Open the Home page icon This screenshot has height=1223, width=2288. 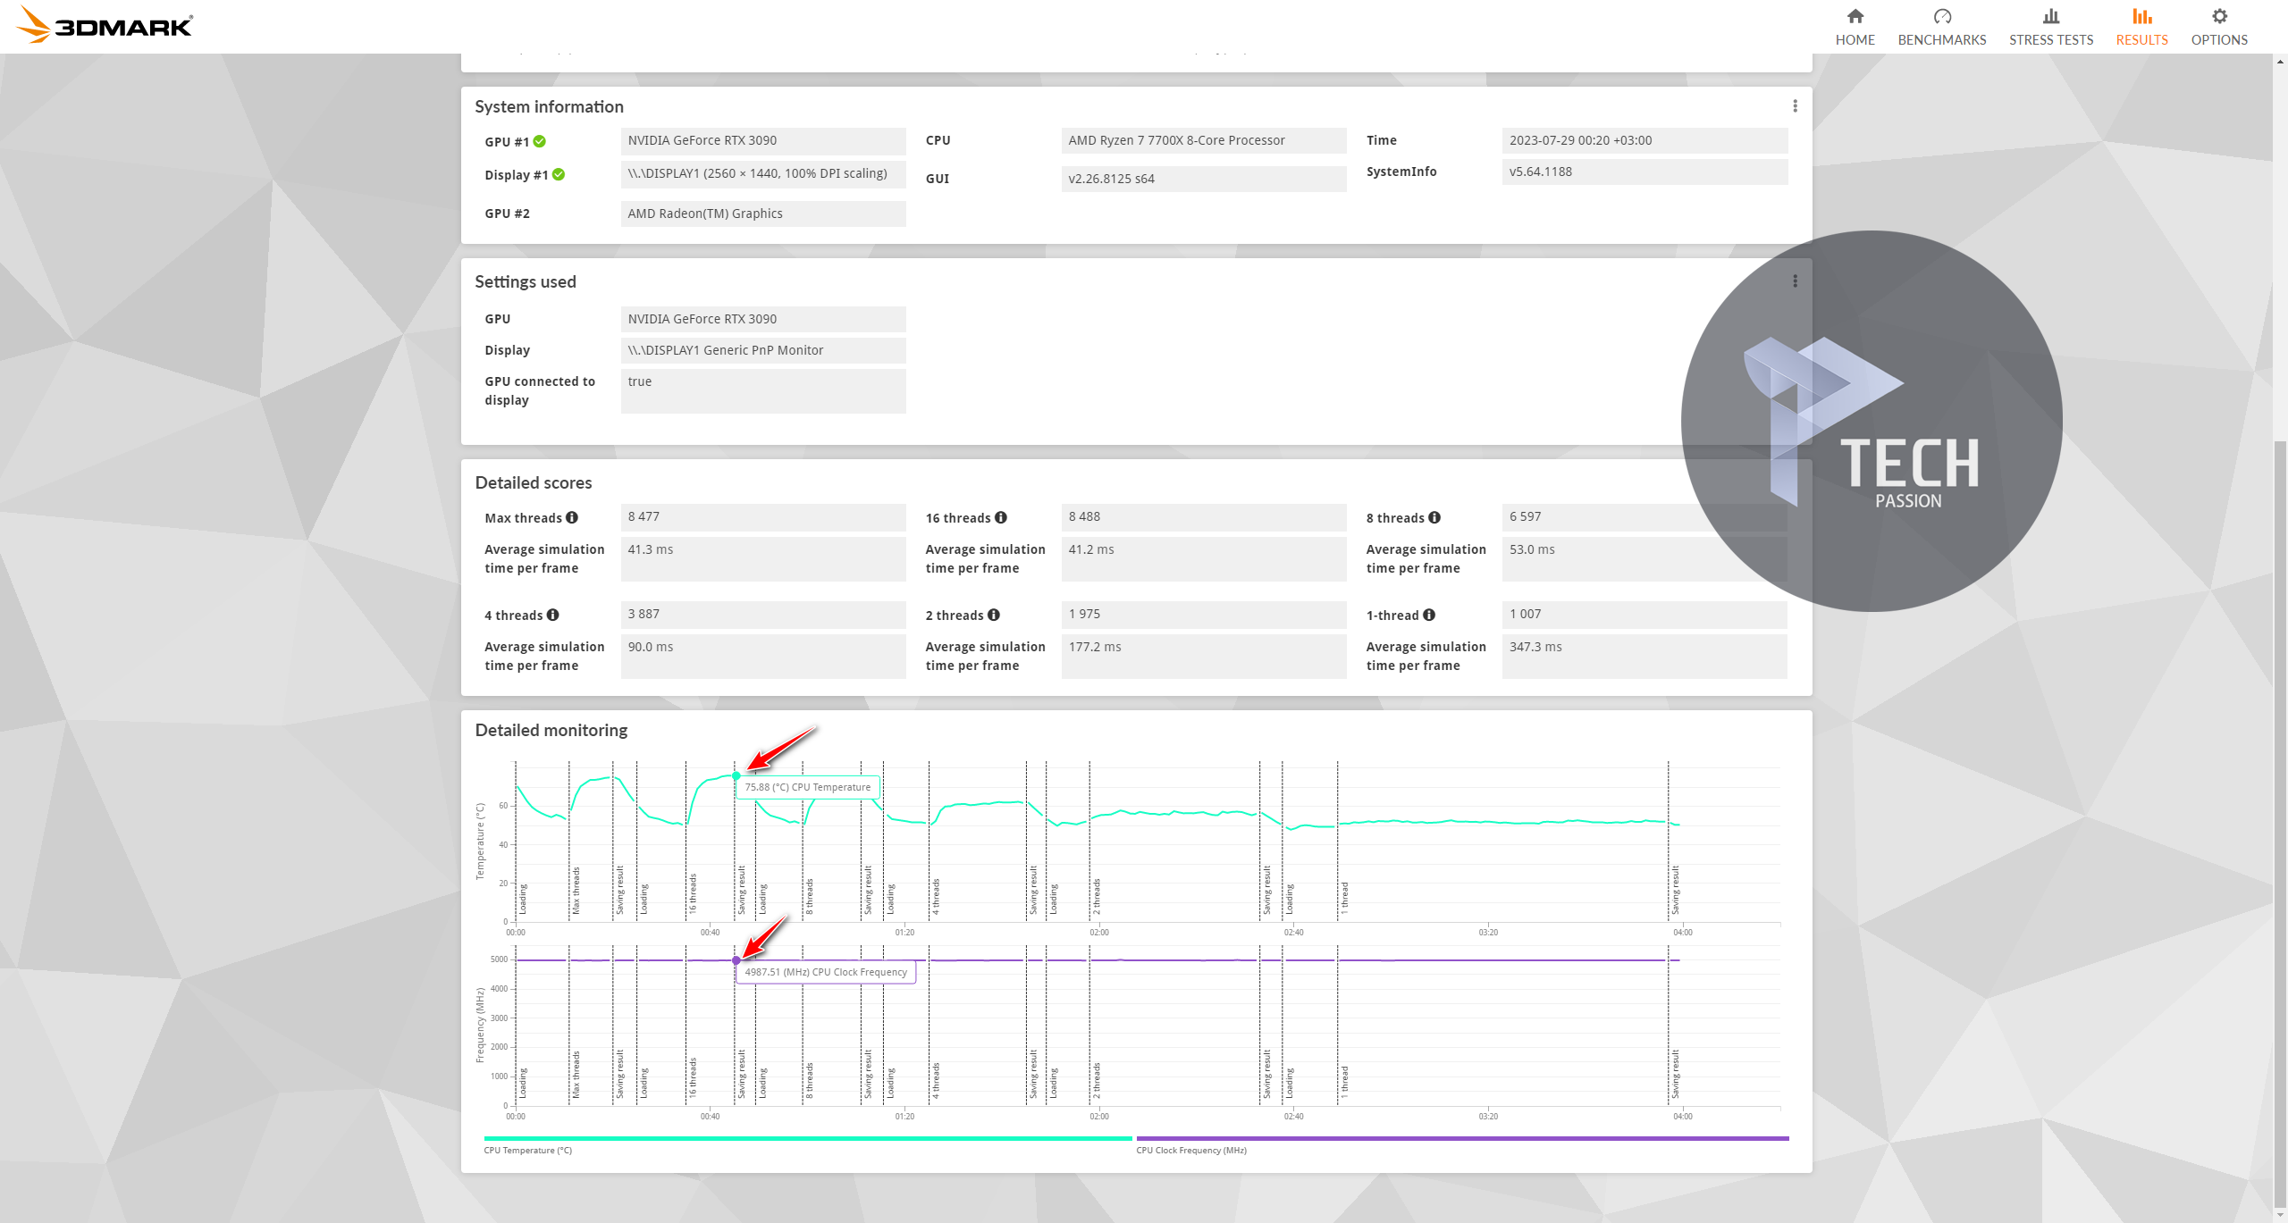[1855, 16]
